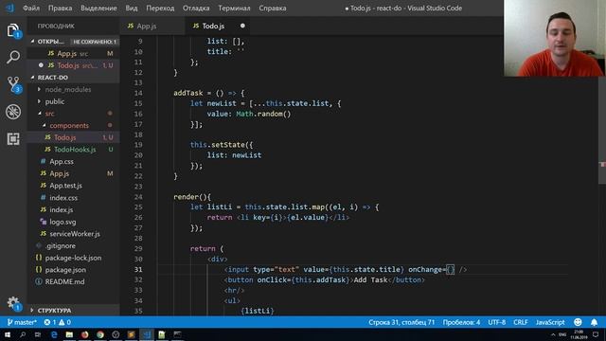This screenshot has width=606, height=341.
Task: Change language mode via JavaScript indicator
Action: click(x=550, y=322)
